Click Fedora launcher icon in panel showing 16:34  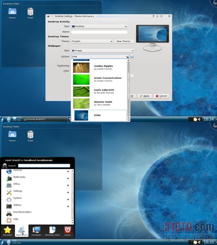[x=2, y=119]
